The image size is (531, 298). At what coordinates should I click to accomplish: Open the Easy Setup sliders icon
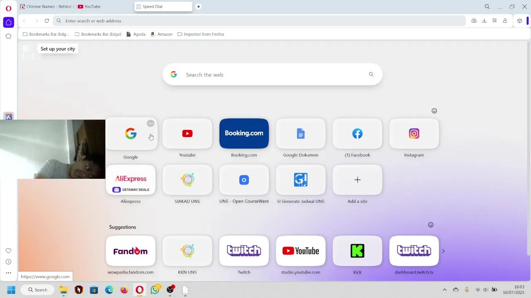tap(494, 21)
